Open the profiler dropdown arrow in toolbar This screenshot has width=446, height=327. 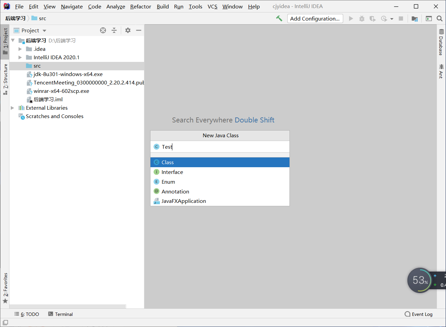tap(392, 19)
